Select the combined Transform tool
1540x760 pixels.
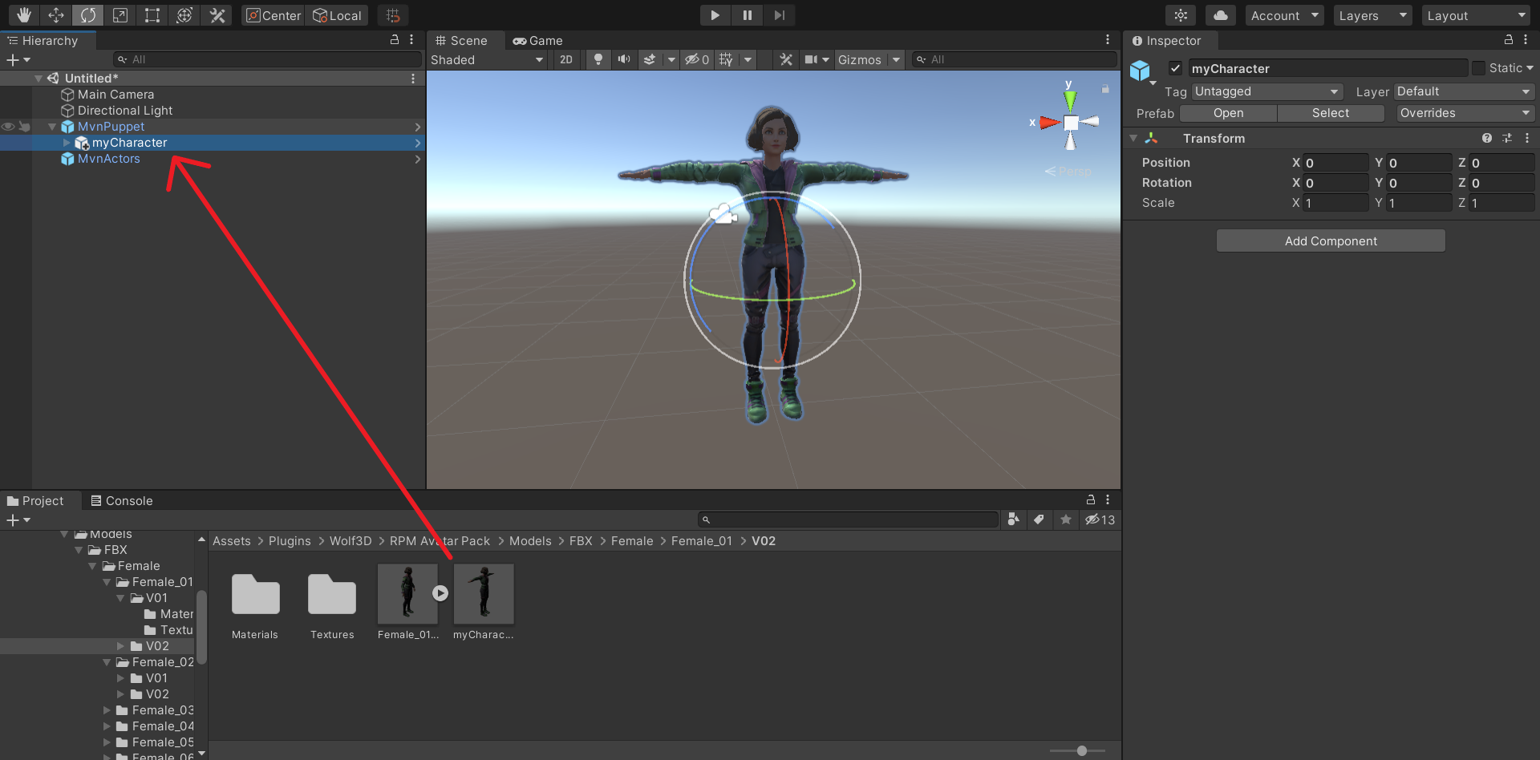[184, 15]
